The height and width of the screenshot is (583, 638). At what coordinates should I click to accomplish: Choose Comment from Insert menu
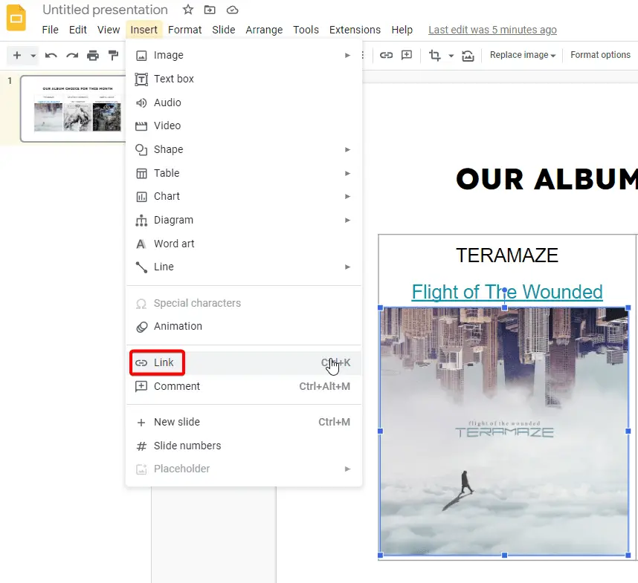click(244, 386)
